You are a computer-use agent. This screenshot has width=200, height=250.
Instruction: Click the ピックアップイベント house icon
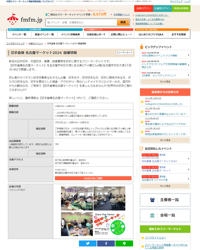click(x=142, y=46)
